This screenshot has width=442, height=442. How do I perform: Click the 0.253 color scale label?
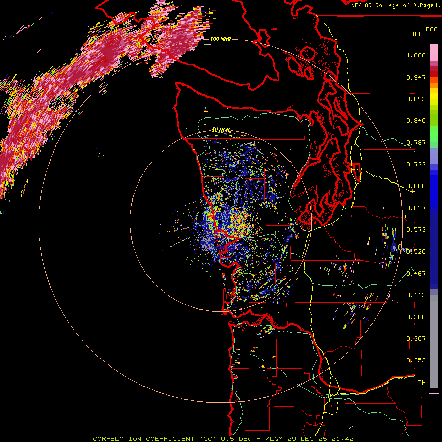click(x=416, y=360)
